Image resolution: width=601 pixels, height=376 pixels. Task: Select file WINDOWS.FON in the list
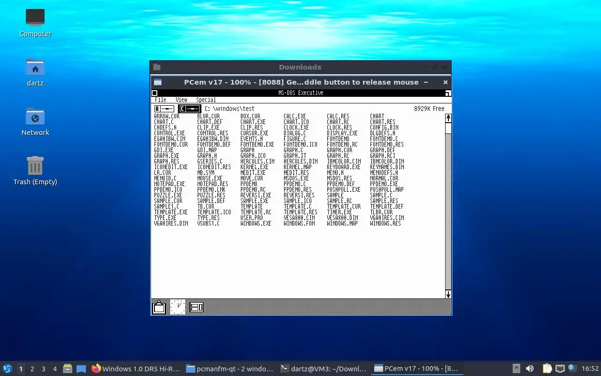pos(299,223)
